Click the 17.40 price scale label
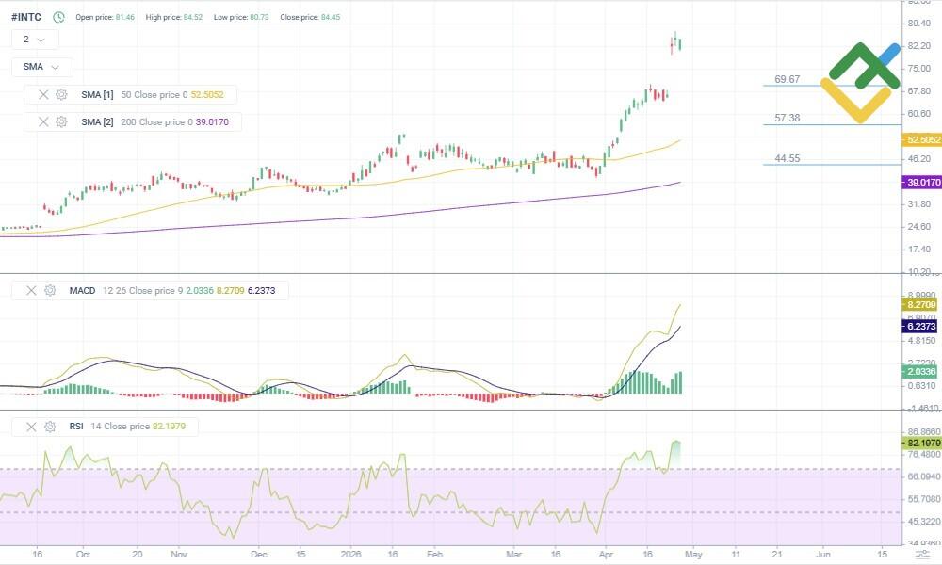942x565 pixels. point(918,250)
